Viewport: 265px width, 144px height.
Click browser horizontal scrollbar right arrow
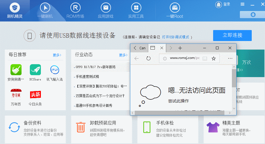[229, 113]
